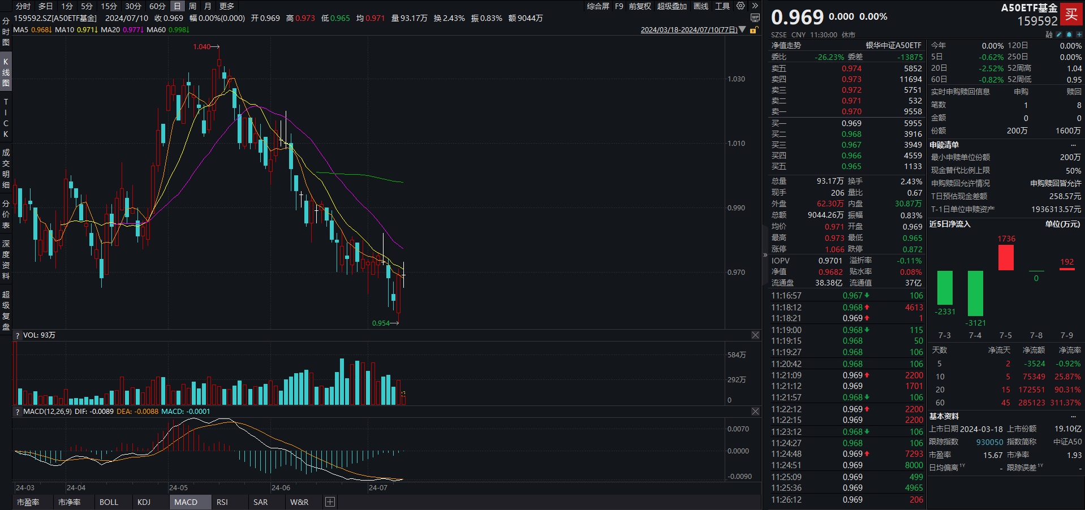Open the 前复权 adjustment option
Viewport: 1085px width, 510px height.
pyautogui.click(x=640, y=6)
